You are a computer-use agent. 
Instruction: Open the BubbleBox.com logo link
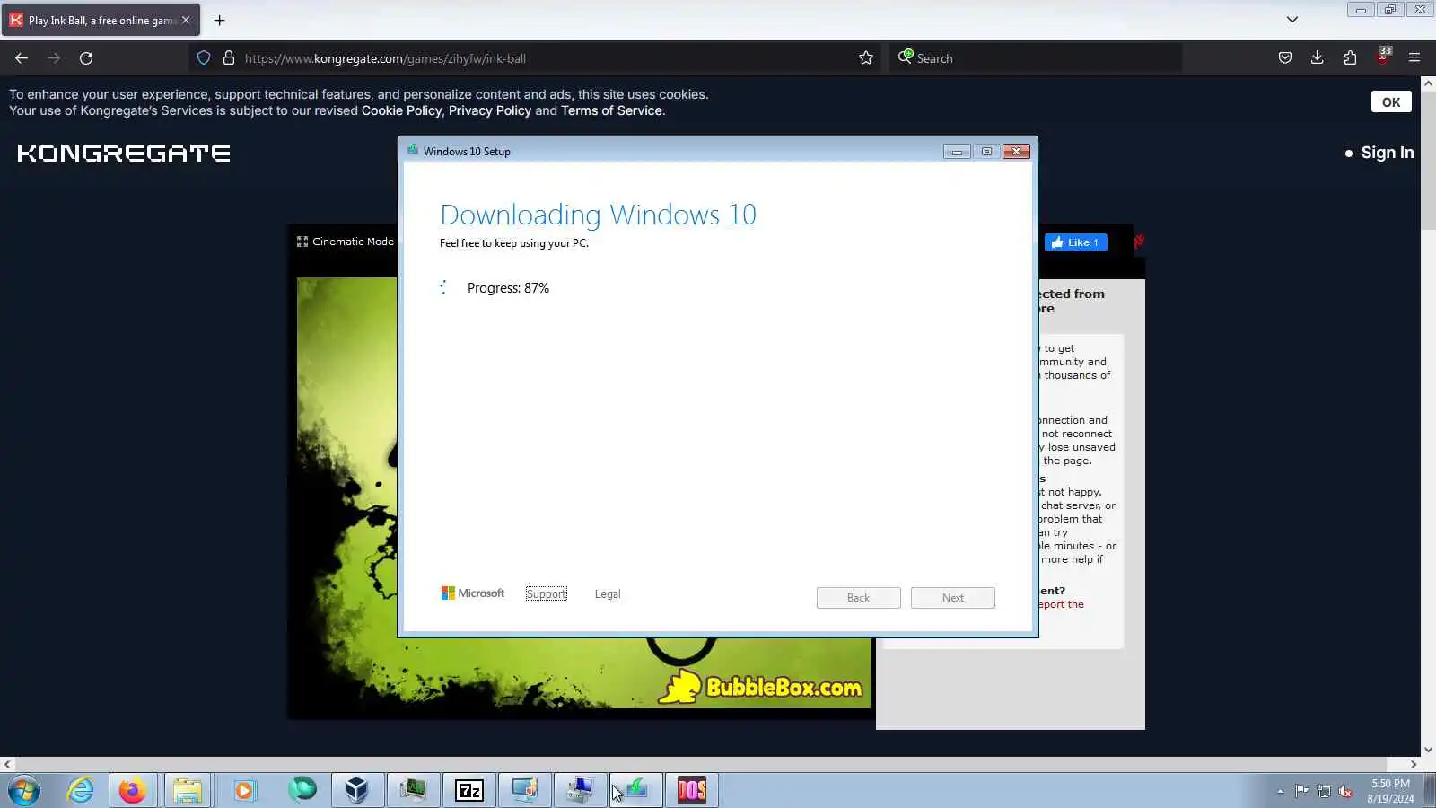click(x=761, y=687)
